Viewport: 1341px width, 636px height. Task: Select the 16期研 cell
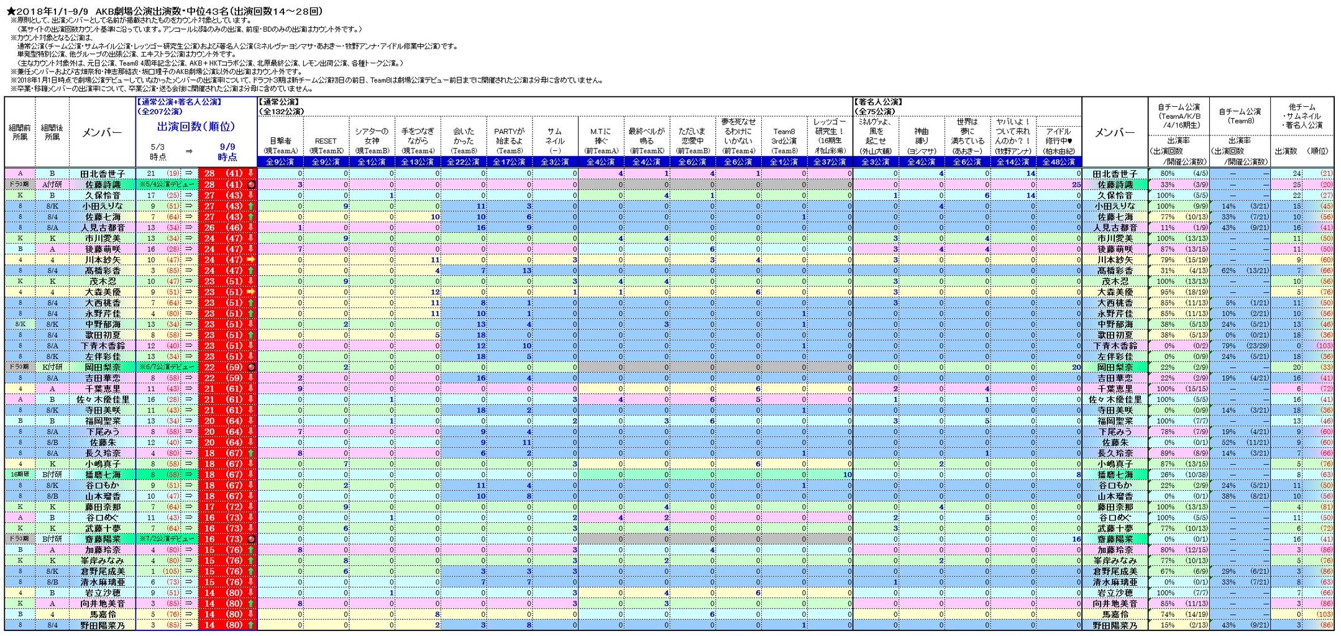click(x=20, y=475)
